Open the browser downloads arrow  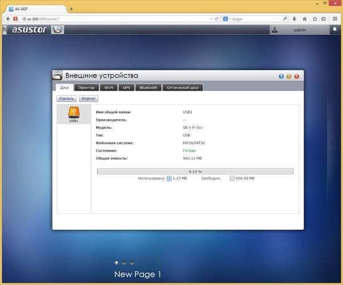tap(294, 19)
